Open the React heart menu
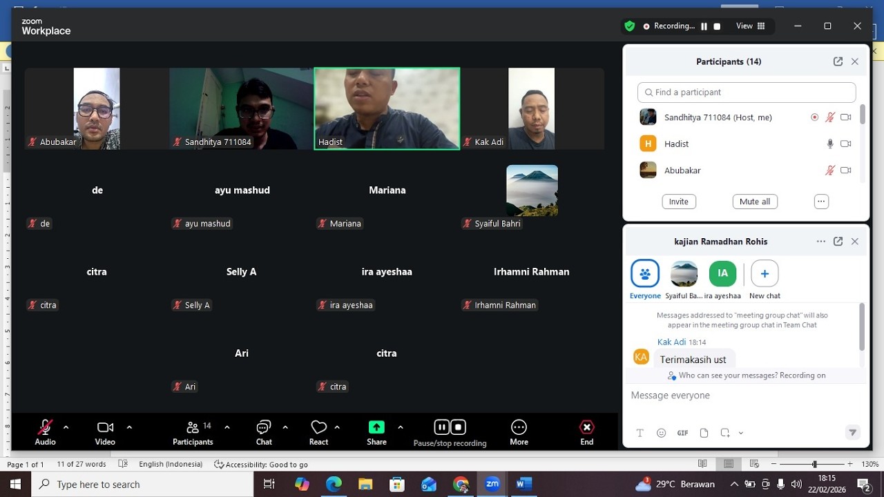884x497 pixels. (x=318, y=432)
